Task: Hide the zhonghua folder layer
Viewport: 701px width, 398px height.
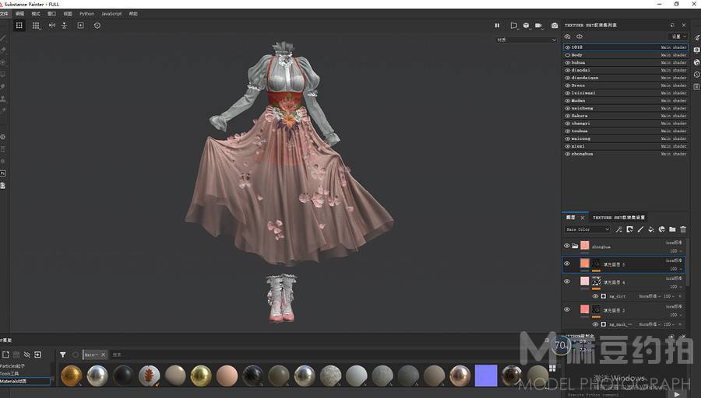Action: 567,246
